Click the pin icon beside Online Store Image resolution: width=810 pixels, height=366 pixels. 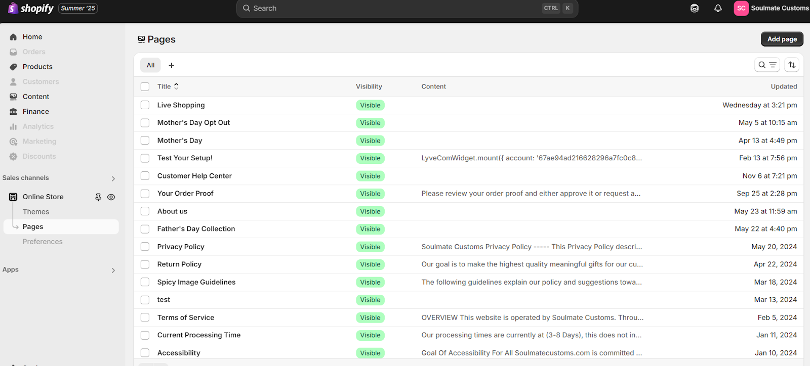[98, 197]
